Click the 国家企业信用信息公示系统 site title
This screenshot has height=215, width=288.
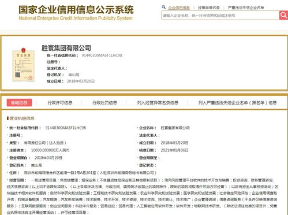76,10
